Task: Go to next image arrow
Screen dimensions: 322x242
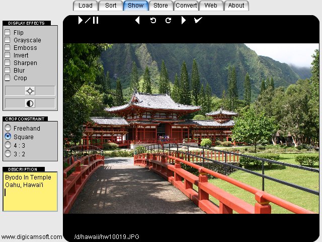Action: pyautogui.click(x=184, y=20)
